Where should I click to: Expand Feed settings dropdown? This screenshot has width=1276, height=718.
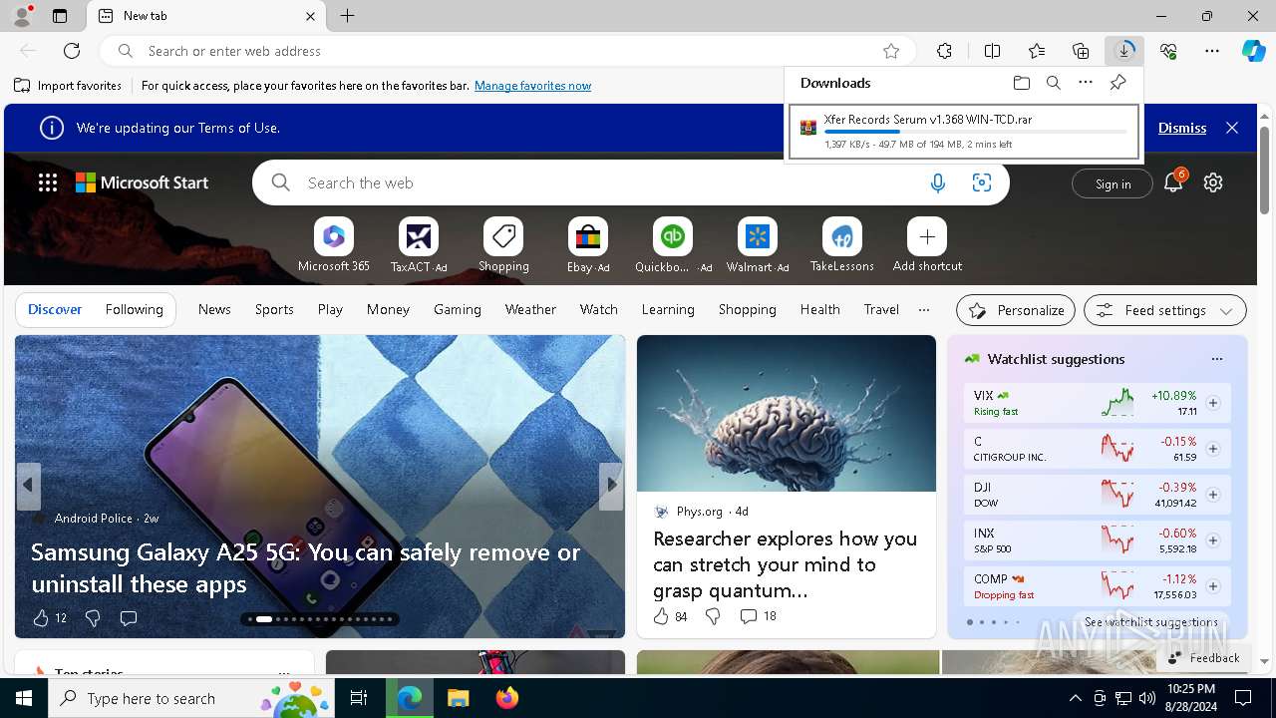1165,310
